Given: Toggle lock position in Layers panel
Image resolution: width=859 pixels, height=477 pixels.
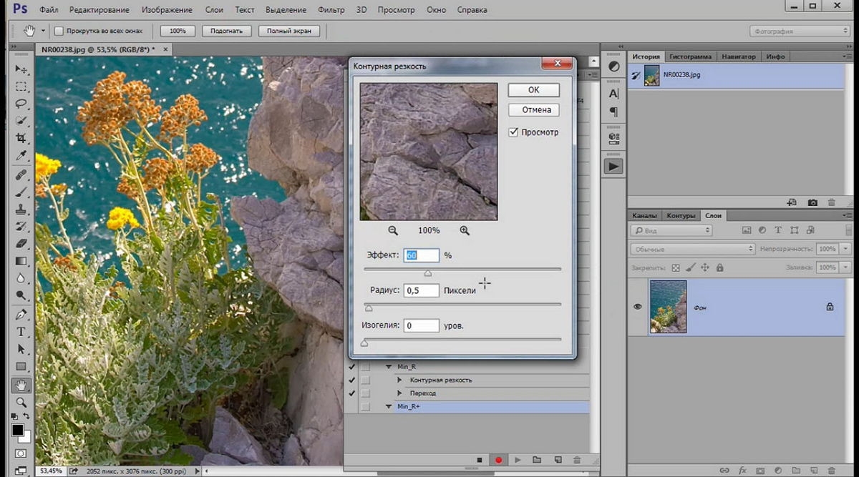Looking at the screenshot, I should [704, 267].
